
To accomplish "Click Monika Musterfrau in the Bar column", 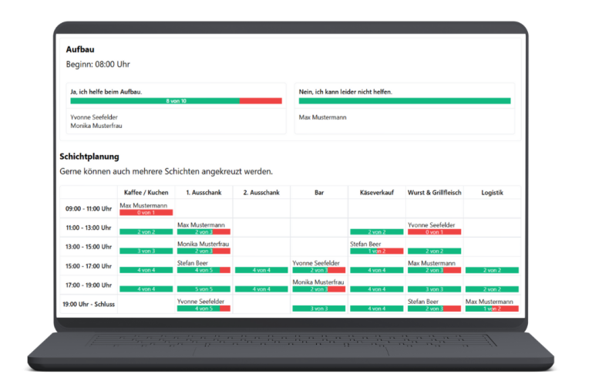I will pos(318,282).
